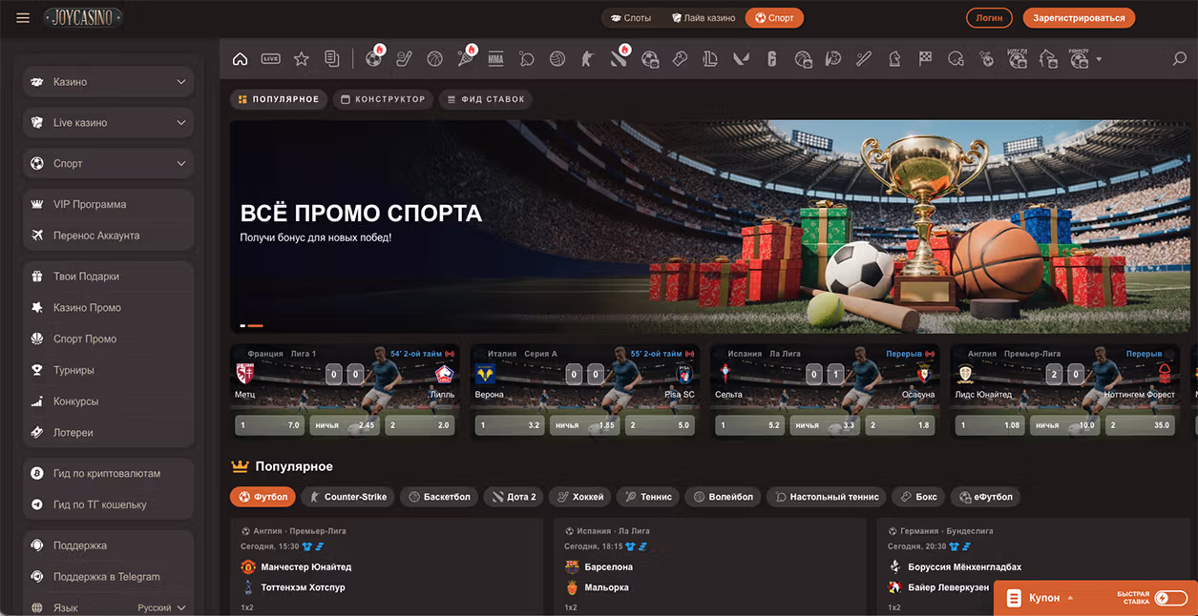Screen dimensions: 1198x616
Task: Select the basketball icon in toolbar
Action: pos(434,59)
